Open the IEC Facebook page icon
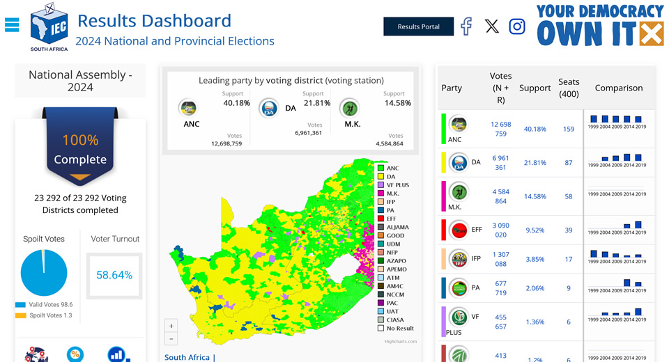Viewport: 669px width, 362px height. pyautogui.click(x=466, y=26)
